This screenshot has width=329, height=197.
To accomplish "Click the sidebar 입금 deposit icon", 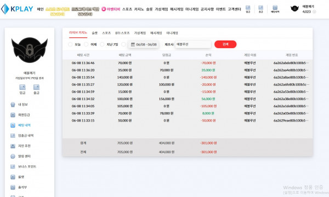I will pyautogui.click(x=22, y=89).
